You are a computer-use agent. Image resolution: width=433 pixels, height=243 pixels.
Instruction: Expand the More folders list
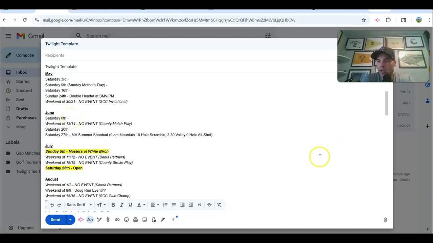click(21, 127)
